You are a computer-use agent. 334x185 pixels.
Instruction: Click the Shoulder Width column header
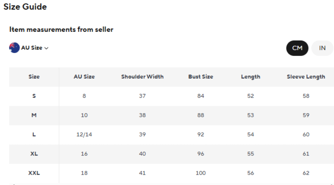click(x=142, y=77)
